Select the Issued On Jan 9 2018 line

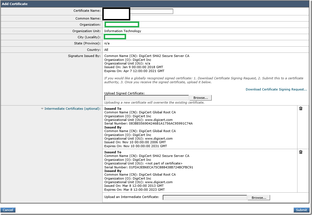[x=134, y=67]
